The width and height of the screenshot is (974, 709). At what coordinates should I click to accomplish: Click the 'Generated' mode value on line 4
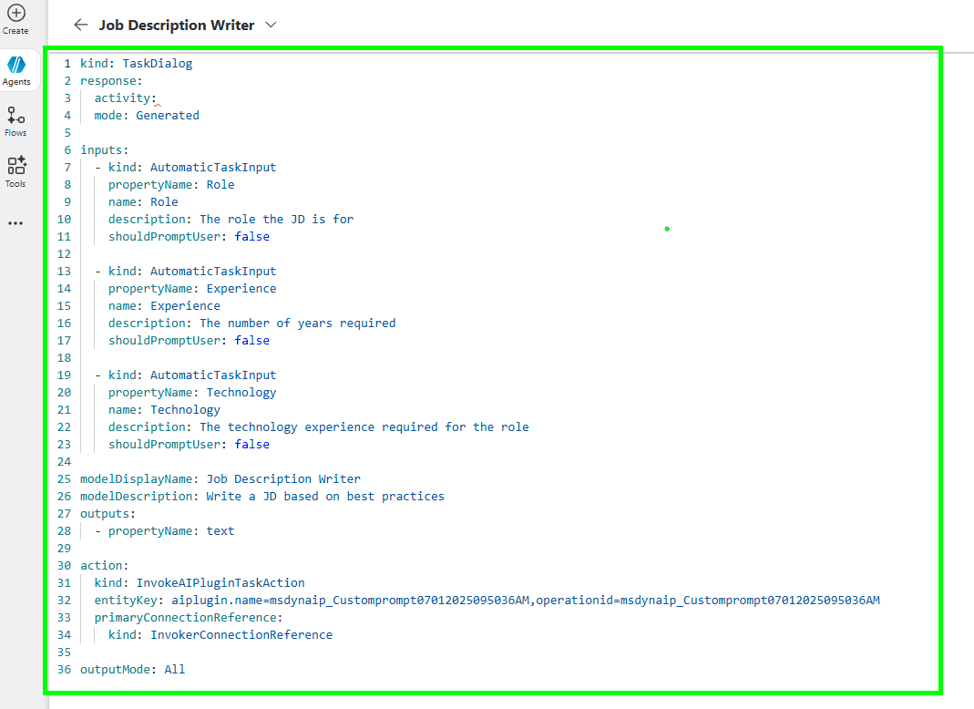click(x=168, y=116)
